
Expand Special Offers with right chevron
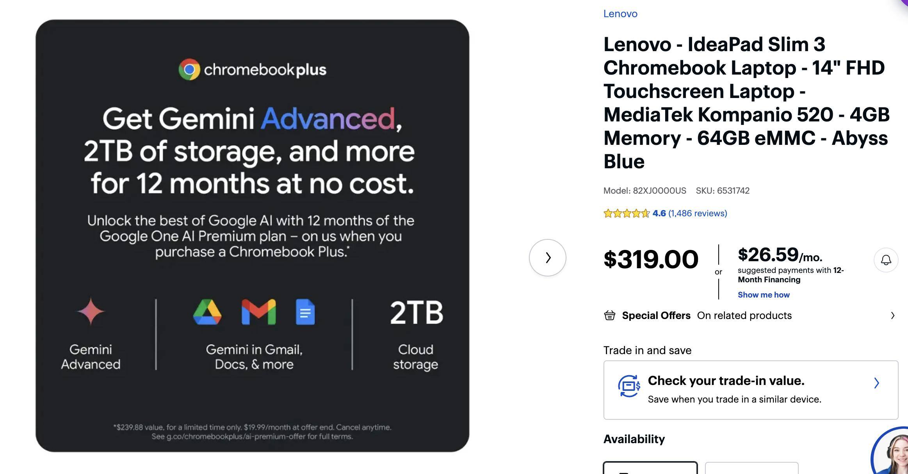pyautogui.click(x=892, y=315)
